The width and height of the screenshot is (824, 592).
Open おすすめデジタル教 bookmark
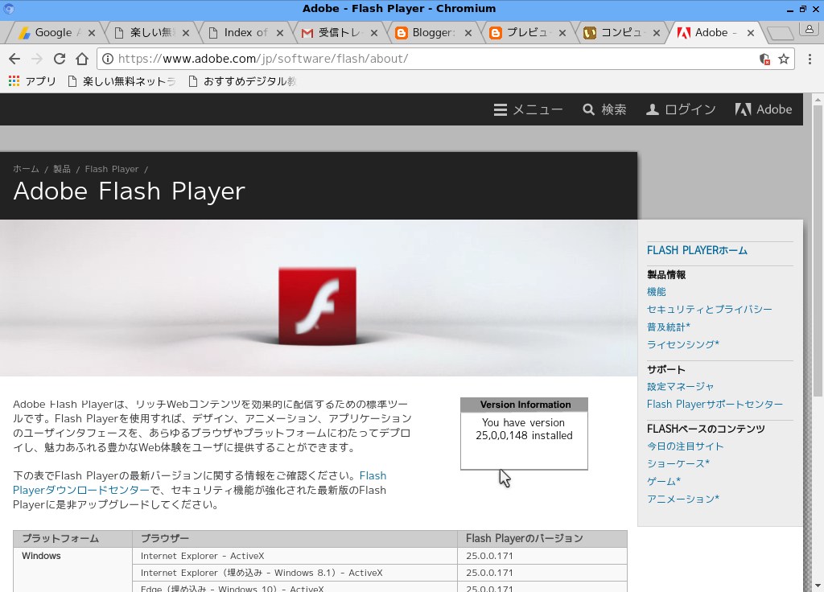pos(243,81)
